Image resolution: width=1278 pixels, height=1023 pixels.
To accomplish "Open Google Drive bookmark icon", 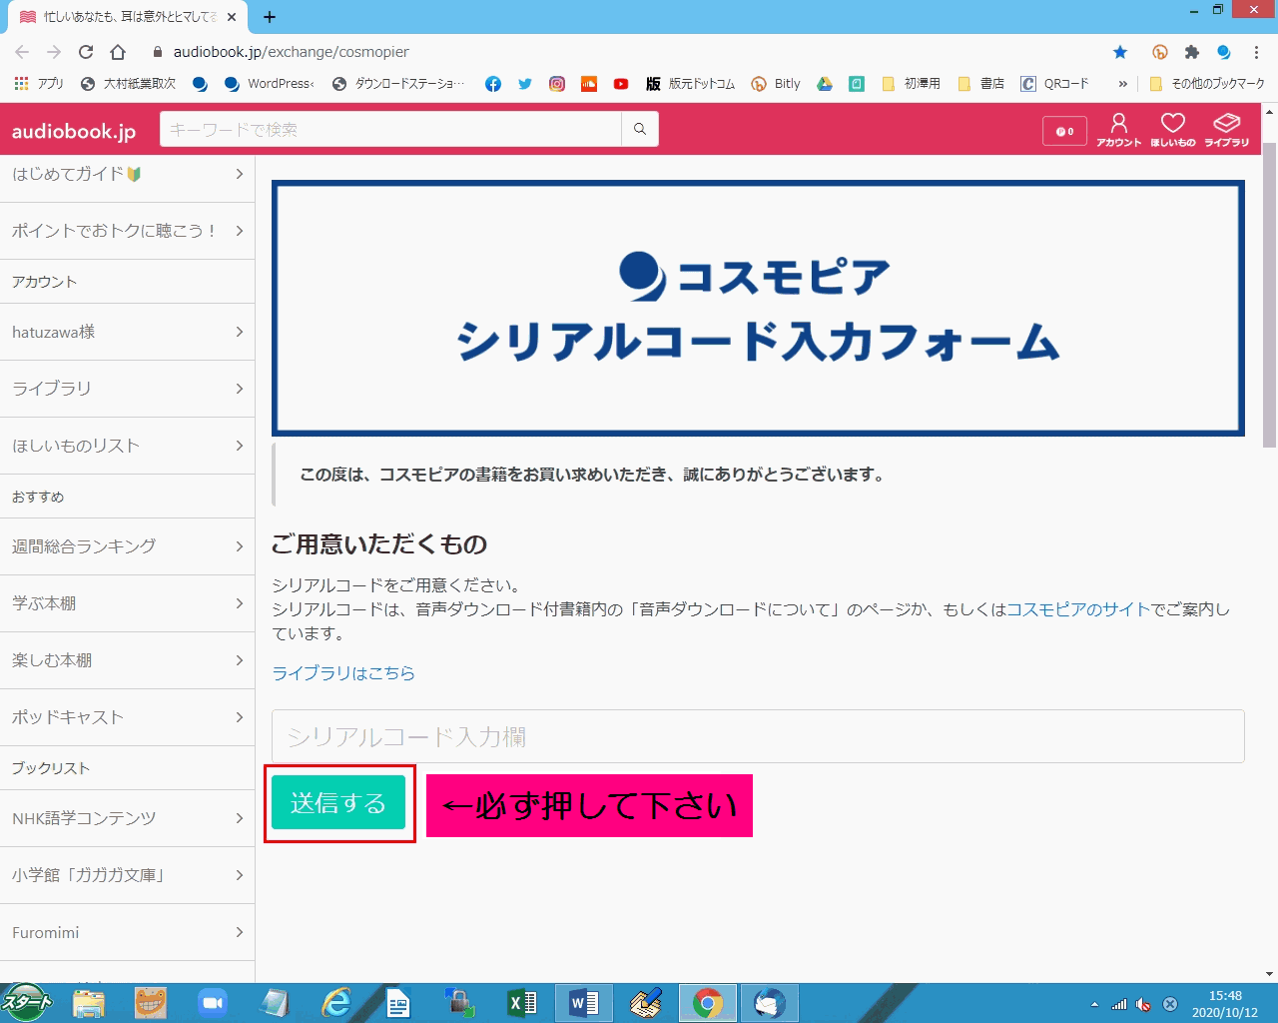I will point(825,84).
